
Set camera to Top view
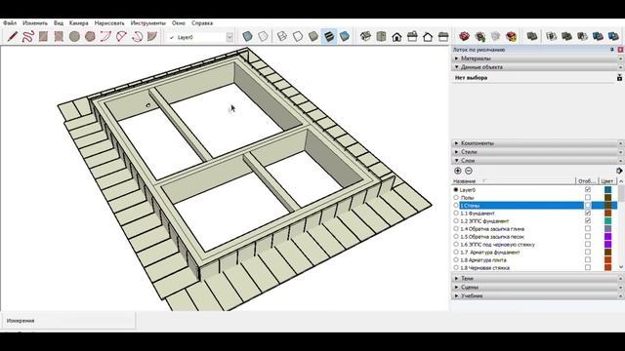381,37
